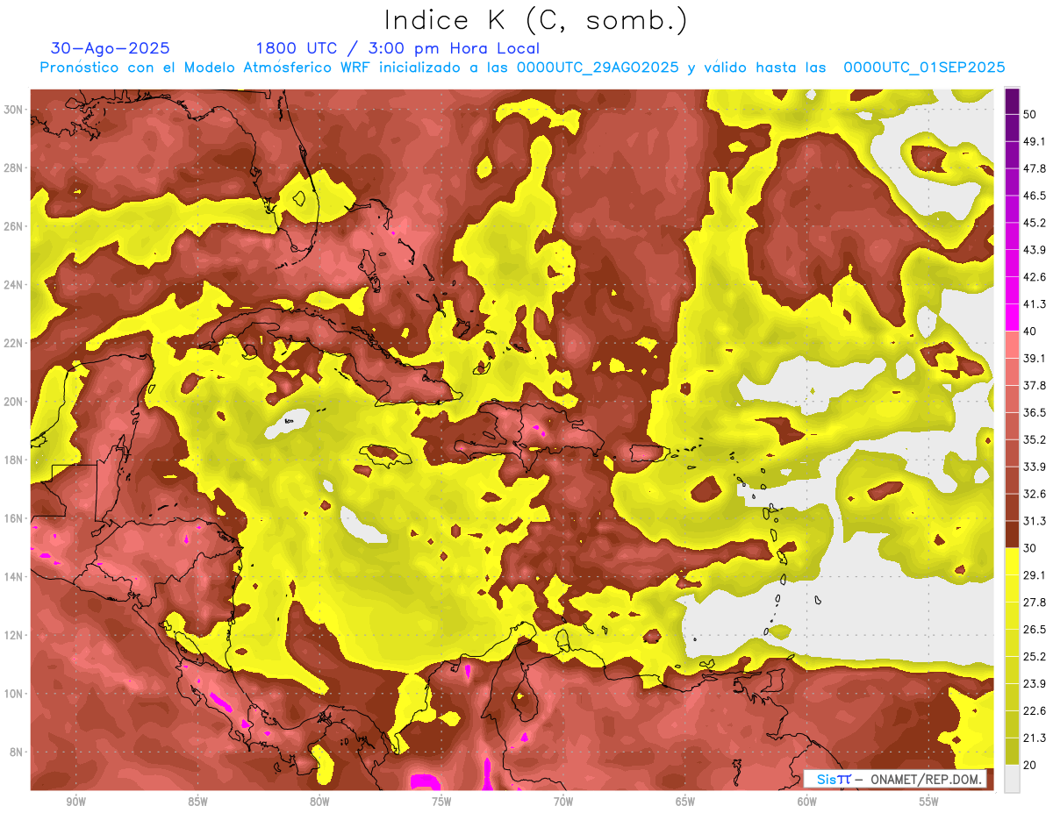
Task: Click the colorbar value "22.6"
Action: click(x=1034, y=710)
